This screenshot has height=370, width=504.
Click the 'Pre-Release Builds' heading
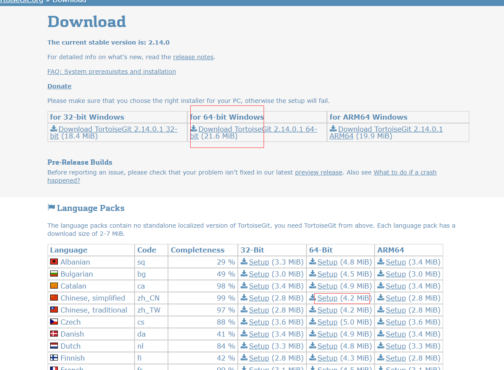coord(80,162)
